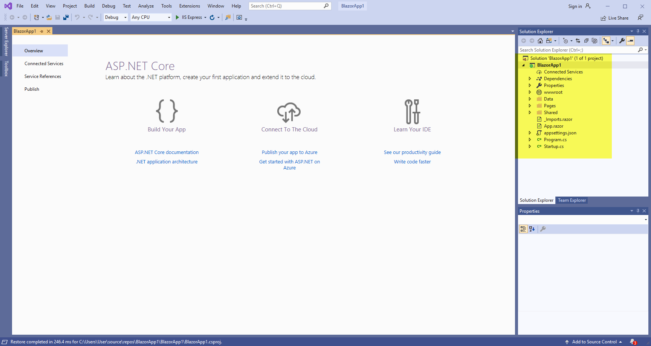This screenshot has width=651, height=346.
Task: Click the magnifier icon in the Search (Ctrl+Q) box
Action: pos(326,6)
